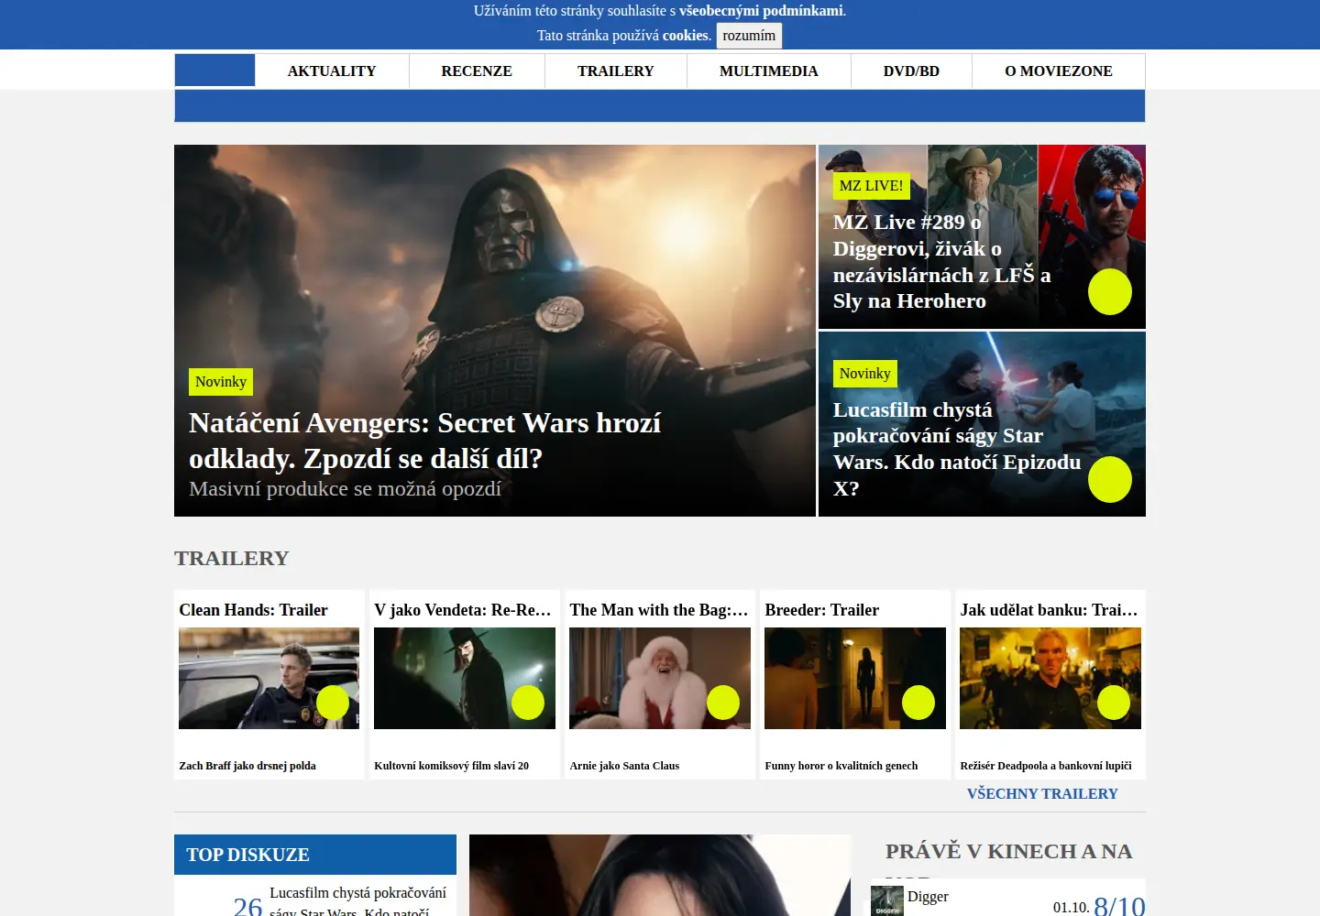Click the dark-haired woman article image

[x=660, y=875]
